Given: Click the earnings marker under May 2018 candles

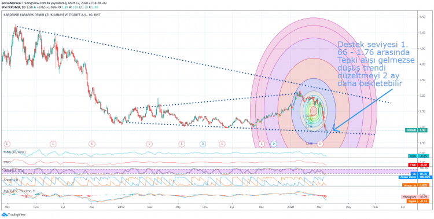Looking at the screenshot, I should click(x=7, y=144).
